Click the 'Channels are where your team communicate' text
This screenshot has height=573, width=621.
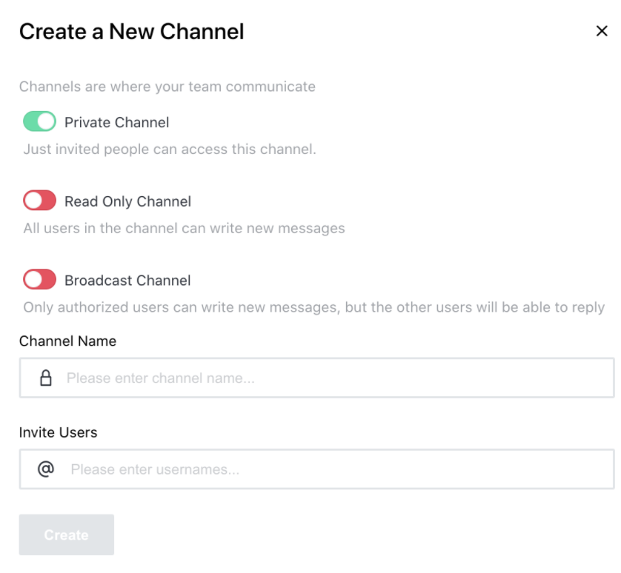[x=167, y=87]
